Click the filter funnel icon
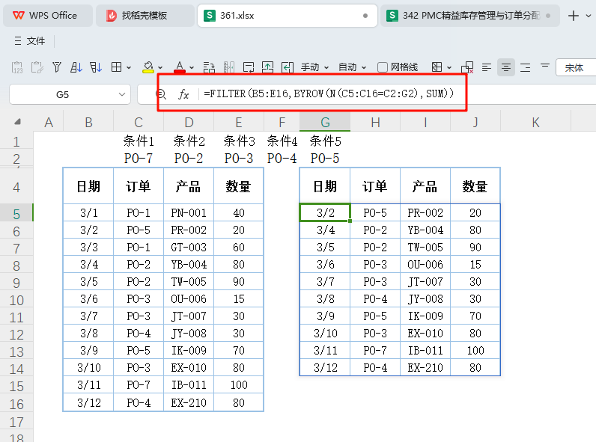Image resolution: width=596 pixels, height=442 pixels. tap(57, 67)
